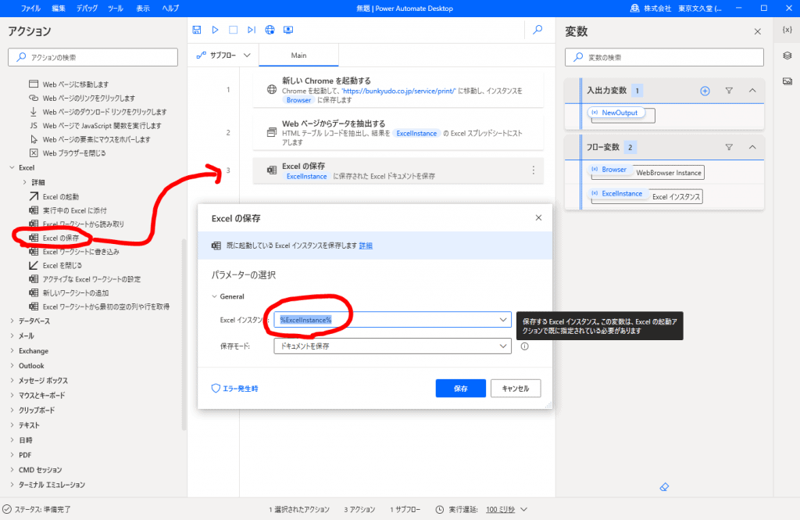Click the save flow icon in the toolbar
Image resolution: width=800 pixels, height=520 pixels.
(x=198, y=30)
